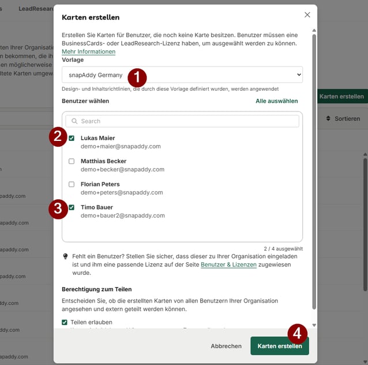Open the Sortieren sort control

click(343, 119)
